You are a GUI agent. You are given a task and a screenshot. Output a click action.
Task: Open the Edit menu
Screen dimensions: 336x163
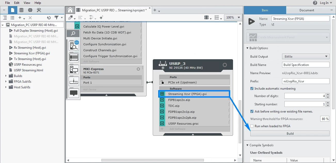(x=17, y=3)
